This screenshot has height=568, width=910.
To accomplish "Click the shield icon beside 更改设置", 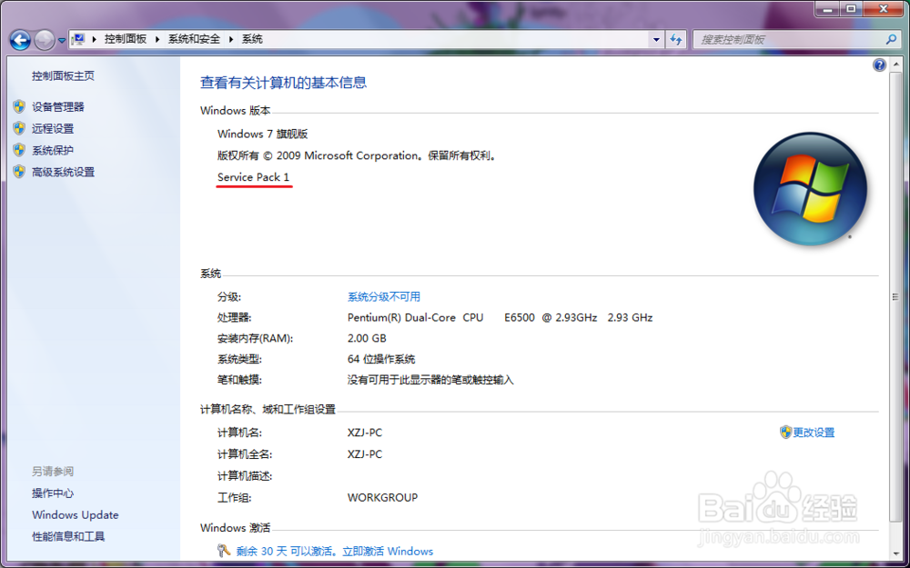I will [786, 432].
